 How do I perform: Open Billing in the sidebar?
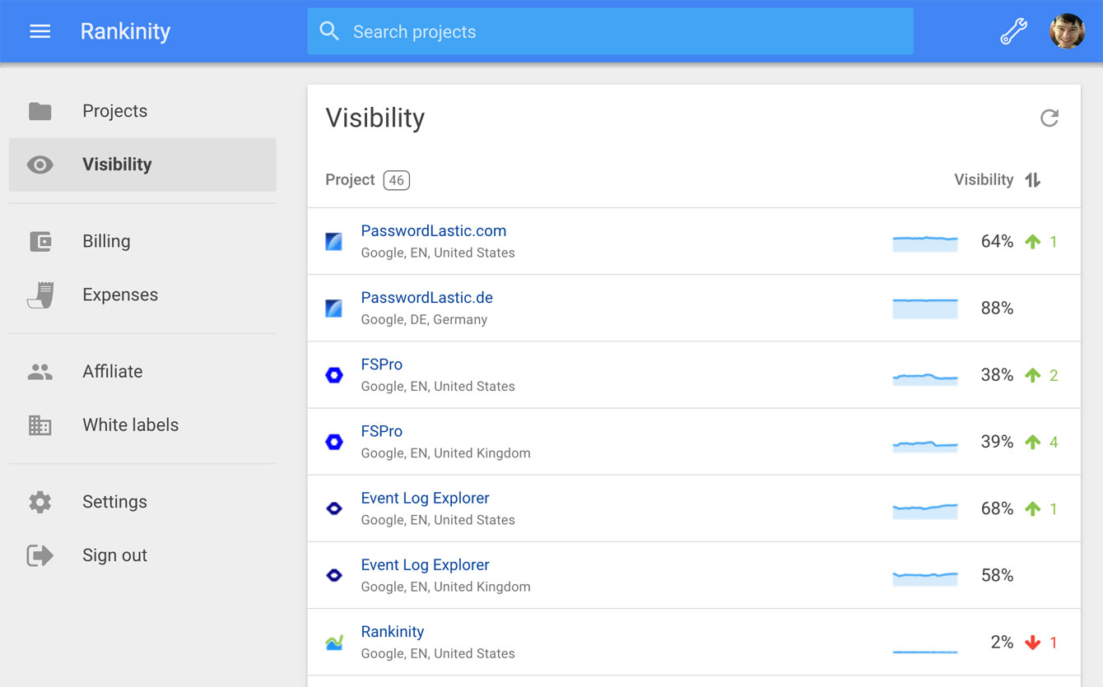pos(142,241)
